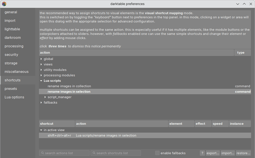The image size is (255, 158).
Task: Expand the global actions tree node
Action: [x=41, y=59]
